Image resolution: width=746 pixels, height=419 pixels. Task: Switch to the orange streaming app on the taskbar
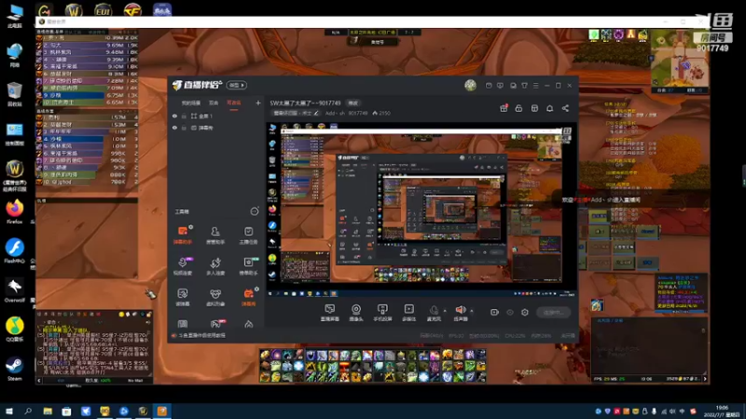[161, 411]
